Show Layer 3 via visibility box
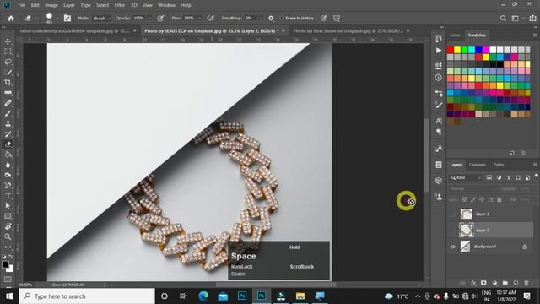This screenshot has height=304, width=540. coord(452,214)
